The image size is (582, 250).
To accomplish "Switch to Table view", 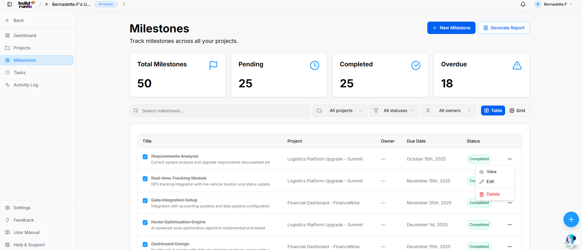I will tap(493, 110).
